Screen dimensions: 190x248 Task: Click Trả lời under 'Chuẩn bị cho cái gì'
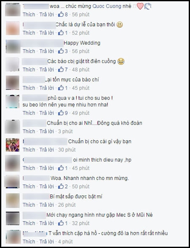pos(46,149)
